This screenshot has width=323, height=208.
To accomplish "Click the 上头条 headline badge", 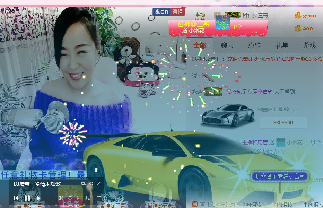I will (71, 196).
